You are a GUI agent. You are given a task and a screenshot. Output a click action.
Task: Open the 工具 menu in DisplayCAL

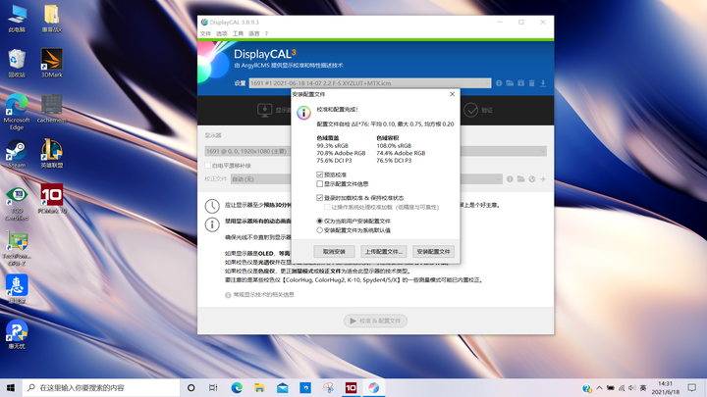pos(239,33)
